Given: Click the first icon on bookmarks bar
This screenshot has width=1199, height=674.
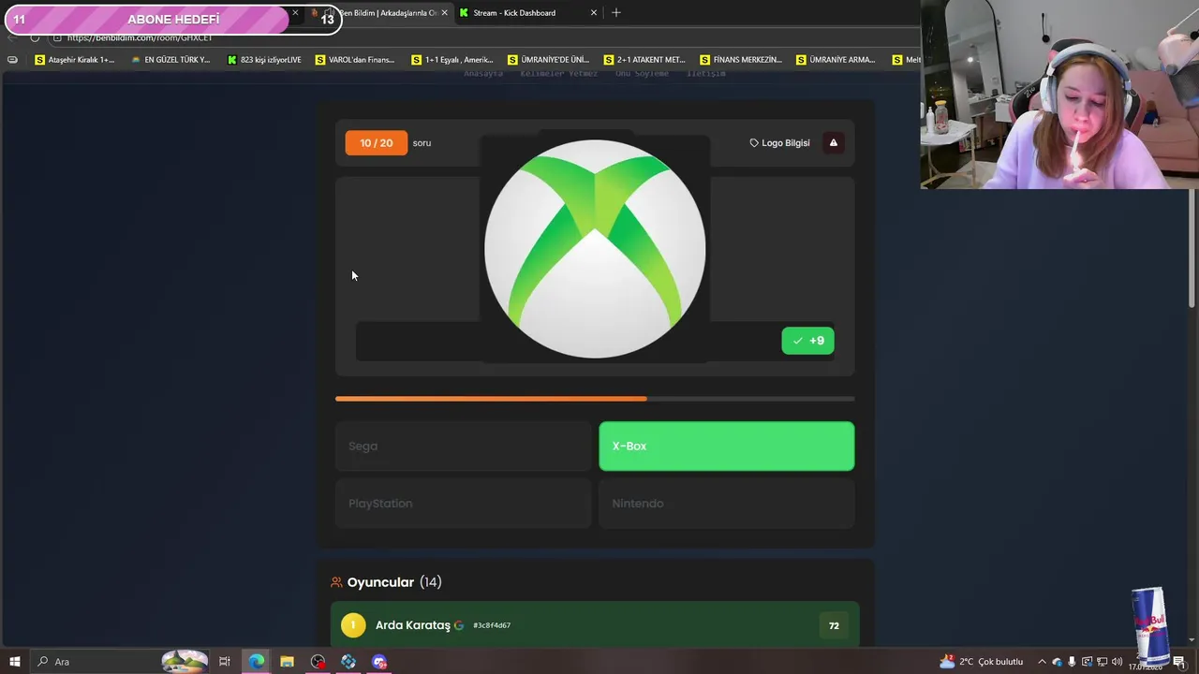Looking at the screenshot, I should pos(12,60).
